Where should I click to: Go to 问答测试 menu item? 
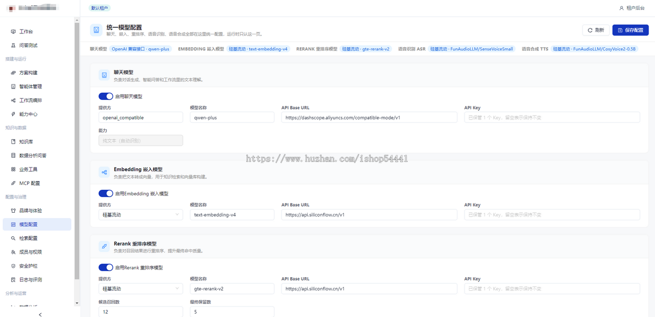click(37, 45)
